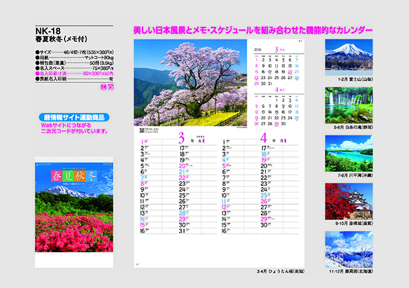Click the 暦情報サイト連動商品 blue badge
The image size is (409, 288).
[74, 117]
